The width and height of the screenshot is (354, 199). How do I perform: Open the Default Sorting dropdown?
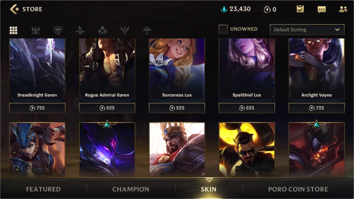tap(307, 30)
